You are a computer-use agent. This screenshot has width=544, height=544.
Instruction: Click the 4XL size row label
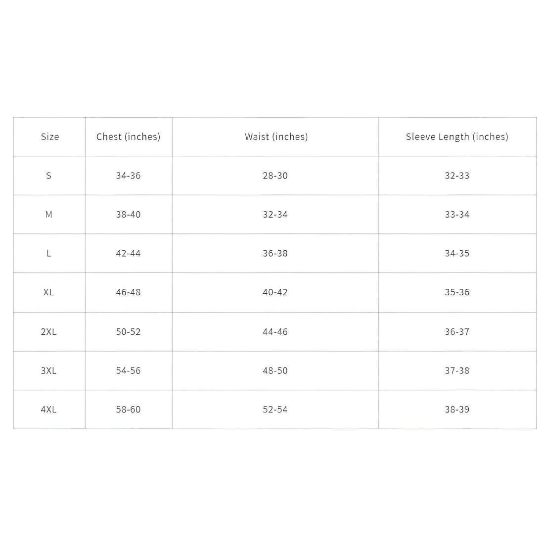[x=49, y=409]
